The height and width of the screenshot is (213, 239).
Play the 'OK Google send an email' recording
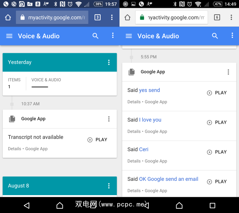pyautogui.click(x=217, y=182)
